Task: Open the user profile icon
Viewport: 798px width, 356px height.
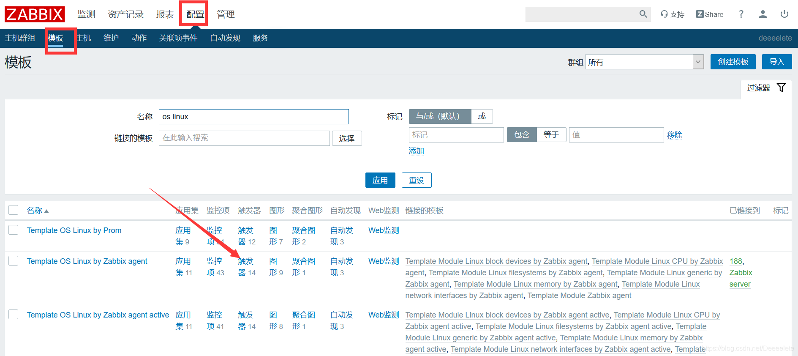Action: [x=763, y=14]
